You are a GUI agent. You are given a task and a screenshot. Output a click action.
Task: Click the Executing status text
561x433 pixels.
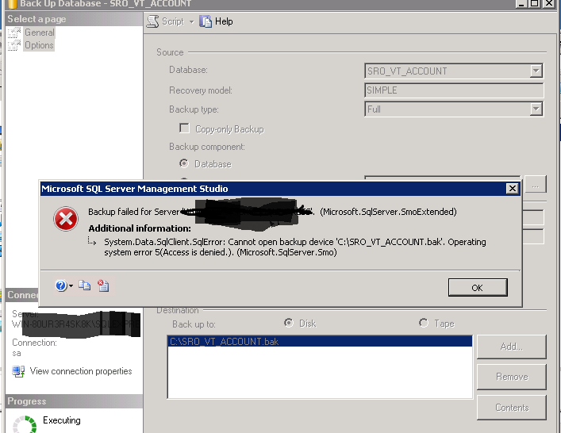point(62,420)
